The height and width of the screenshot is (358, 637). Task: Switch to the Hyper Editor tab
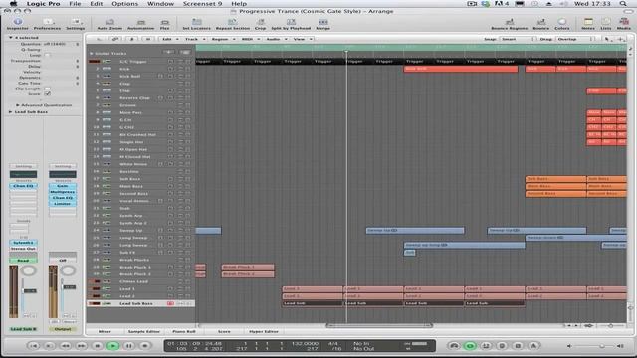[264, 331]
